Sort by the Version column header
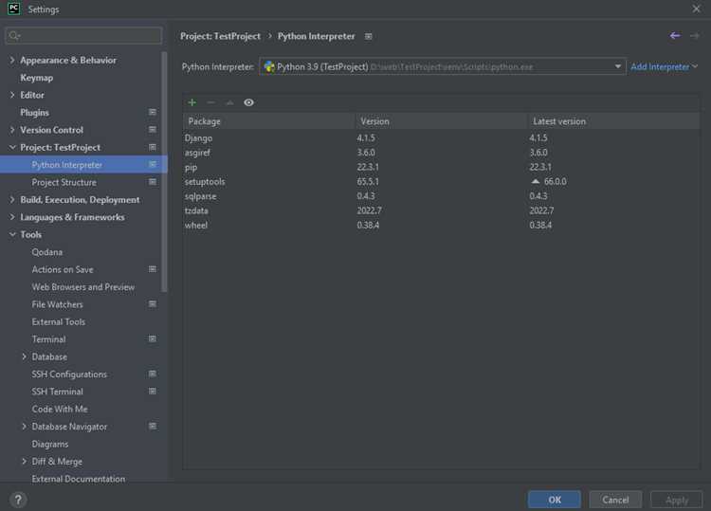The image size is (711, 511). [x=442, y=121]
